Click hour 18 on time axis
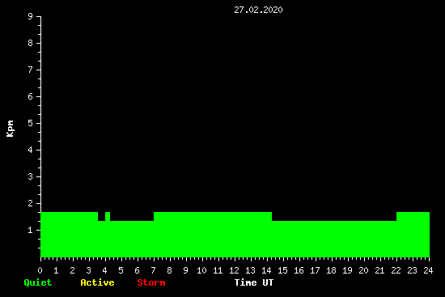This screenshot has width=445, height=297. coord(331,270)
